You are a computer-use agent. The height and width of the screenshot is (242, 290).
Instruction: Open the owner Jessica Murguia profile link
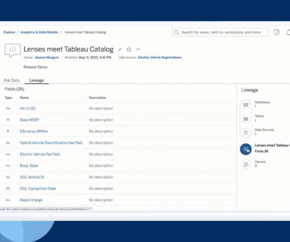click(x=47, y=57)
